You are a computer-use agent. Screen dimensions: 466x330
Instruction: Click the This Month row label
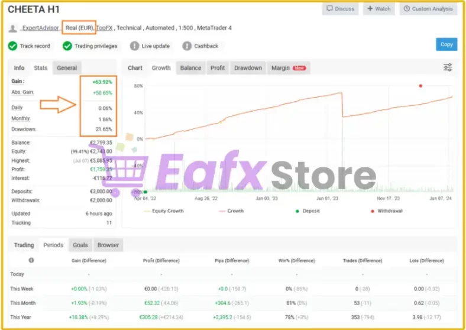(23, 303)
